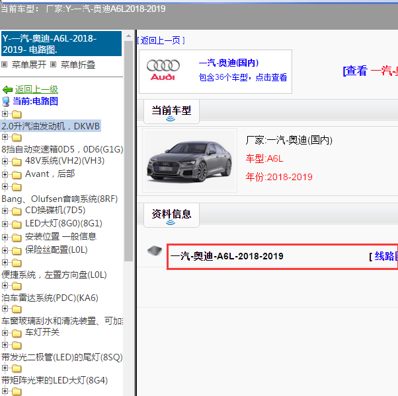Select 2.0升汽油发动机，DKWB tree item
This screenshot has width=398, height=396.
point(51,126)
